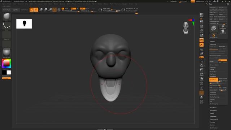Adjust the Draw Size slider
This screenshot has height=130, width=231.
click(112, 11)
